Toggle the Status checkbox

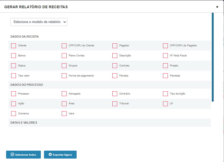14,66
